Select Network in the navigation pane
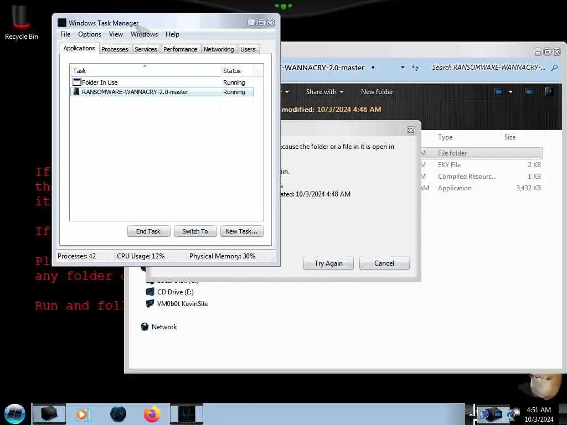Screen dimensions: 567x425 [164, 326]
